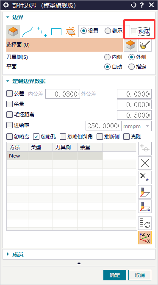The height and width of the screenshot is (285, 158).
Task: Select the rectangle boundary mode icon
Action: pos(56,32)
